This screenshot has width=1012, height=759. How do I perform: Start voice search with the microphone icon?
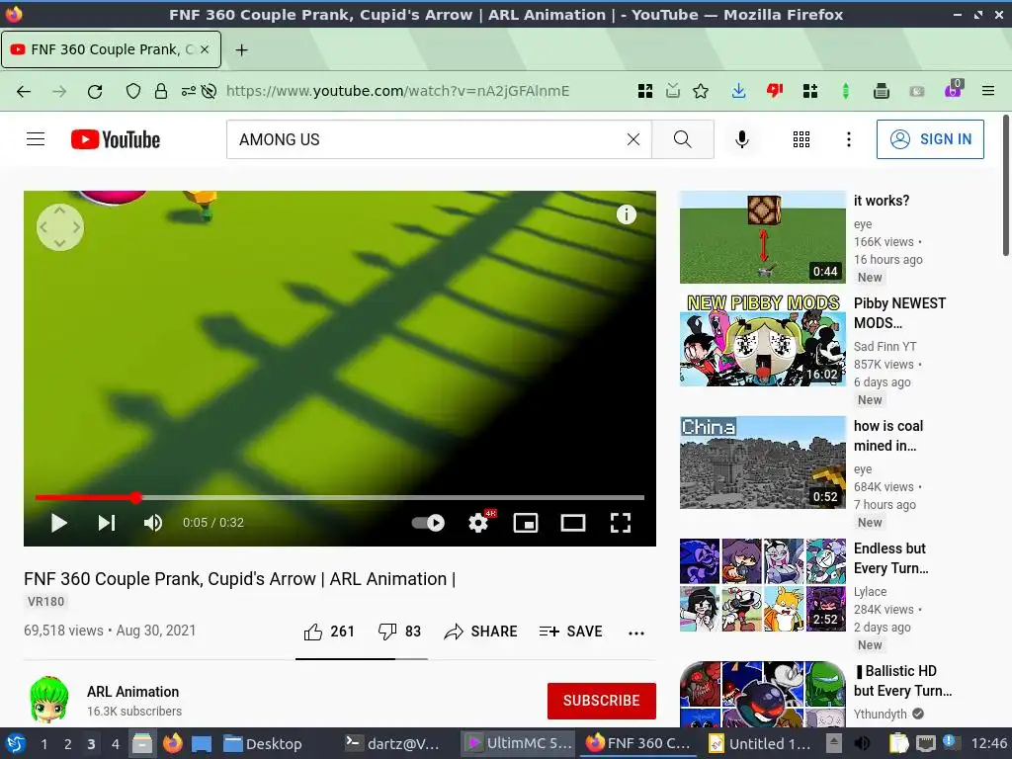point(742,139)
